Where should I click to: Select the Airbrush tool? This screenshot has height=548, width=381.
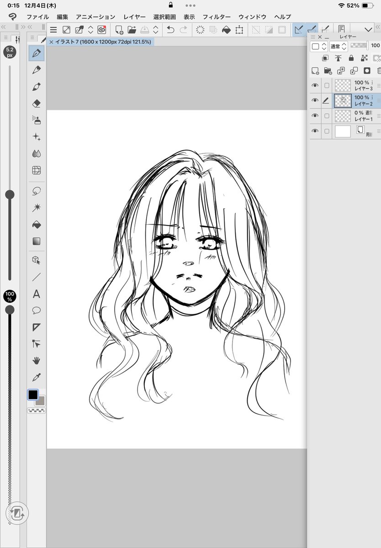37,120
